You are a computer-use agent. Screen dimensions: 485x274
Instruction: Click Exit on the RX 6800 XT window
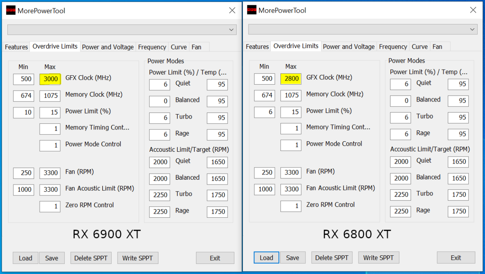(456, 257)
